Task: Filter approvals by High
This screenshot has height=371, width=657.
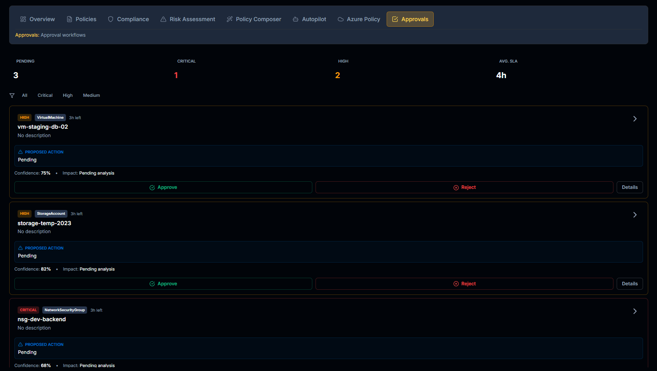Action: click(x=68, y=96)
